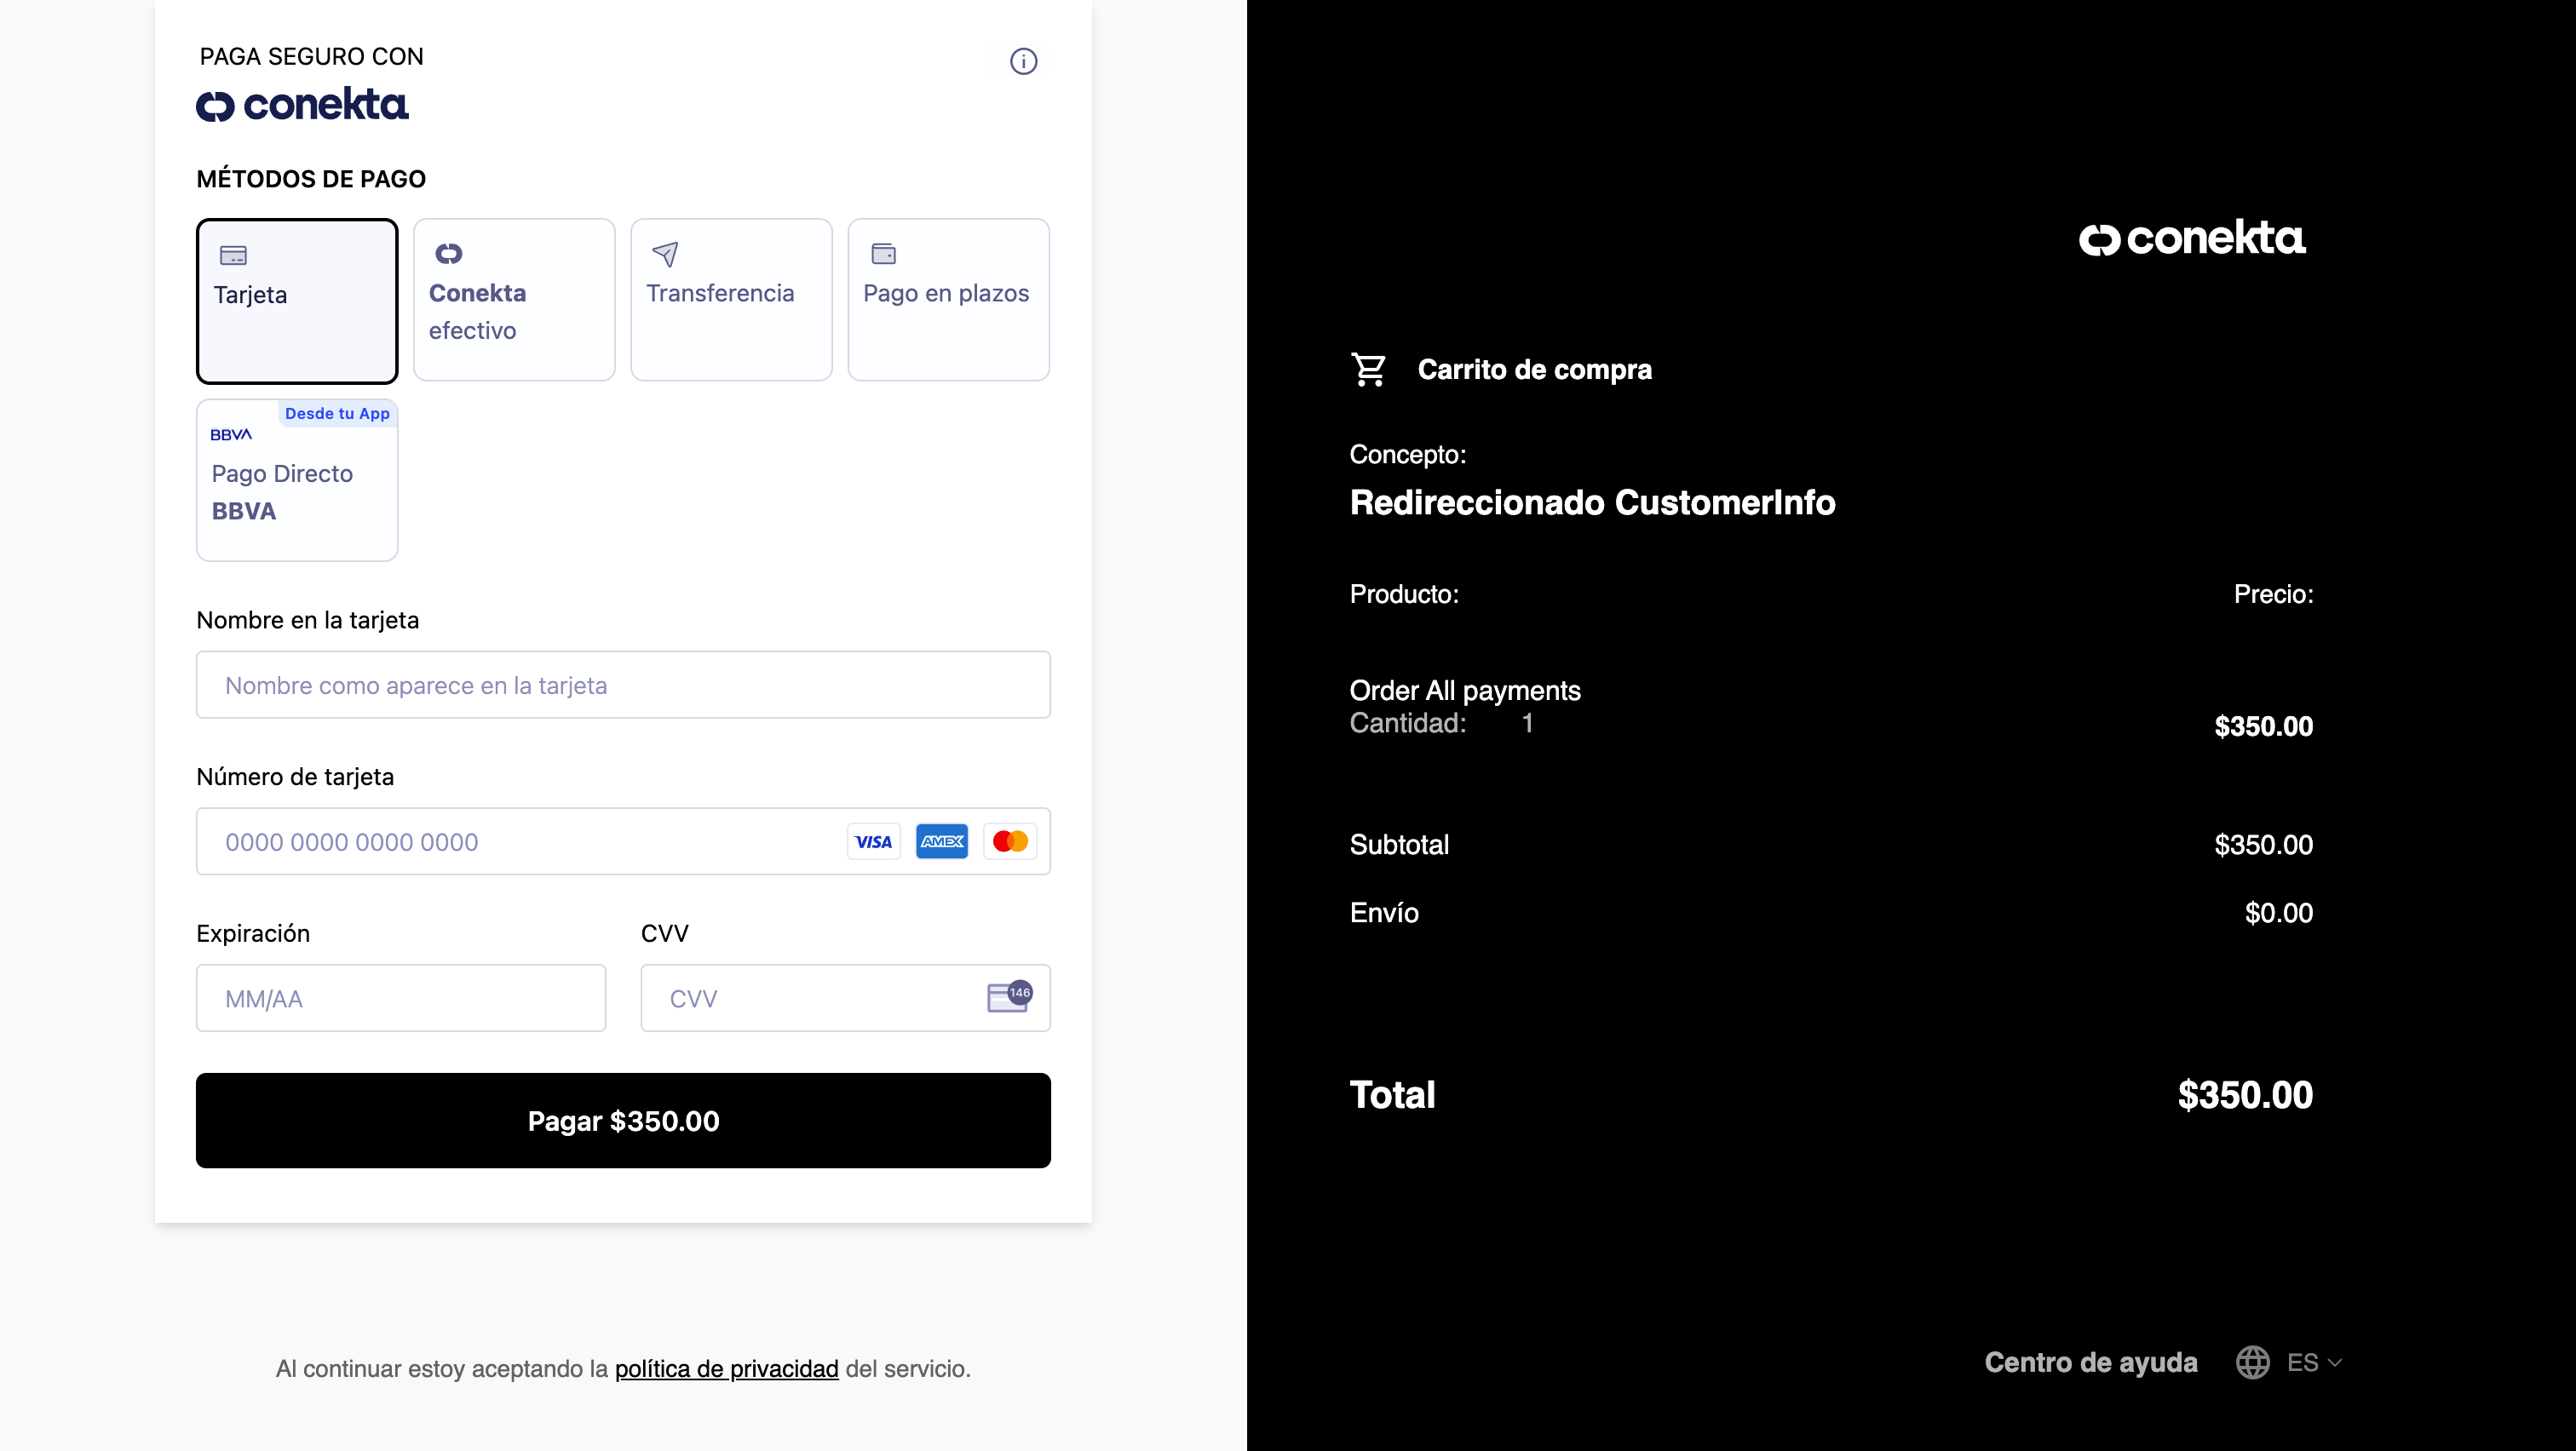Click the Order All payments product row
This screenshot has height=1451, width=2576.
pyautogui.click(x=1465, y=691)
